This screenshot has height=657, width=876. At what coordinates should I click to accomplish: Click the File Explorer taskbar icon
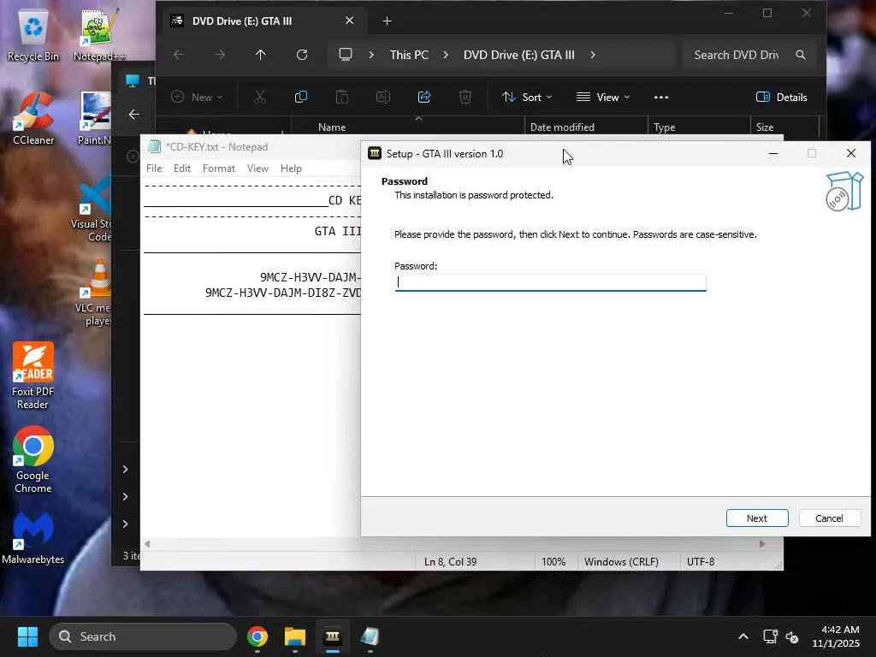point(295,636)
